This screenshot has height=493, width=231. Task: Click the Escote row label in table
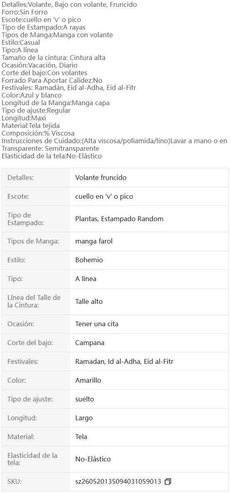pos(18,196)
